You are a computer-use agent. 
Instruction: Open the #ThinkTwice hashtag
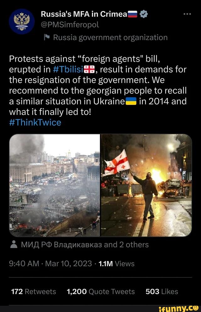coord(35,122)
